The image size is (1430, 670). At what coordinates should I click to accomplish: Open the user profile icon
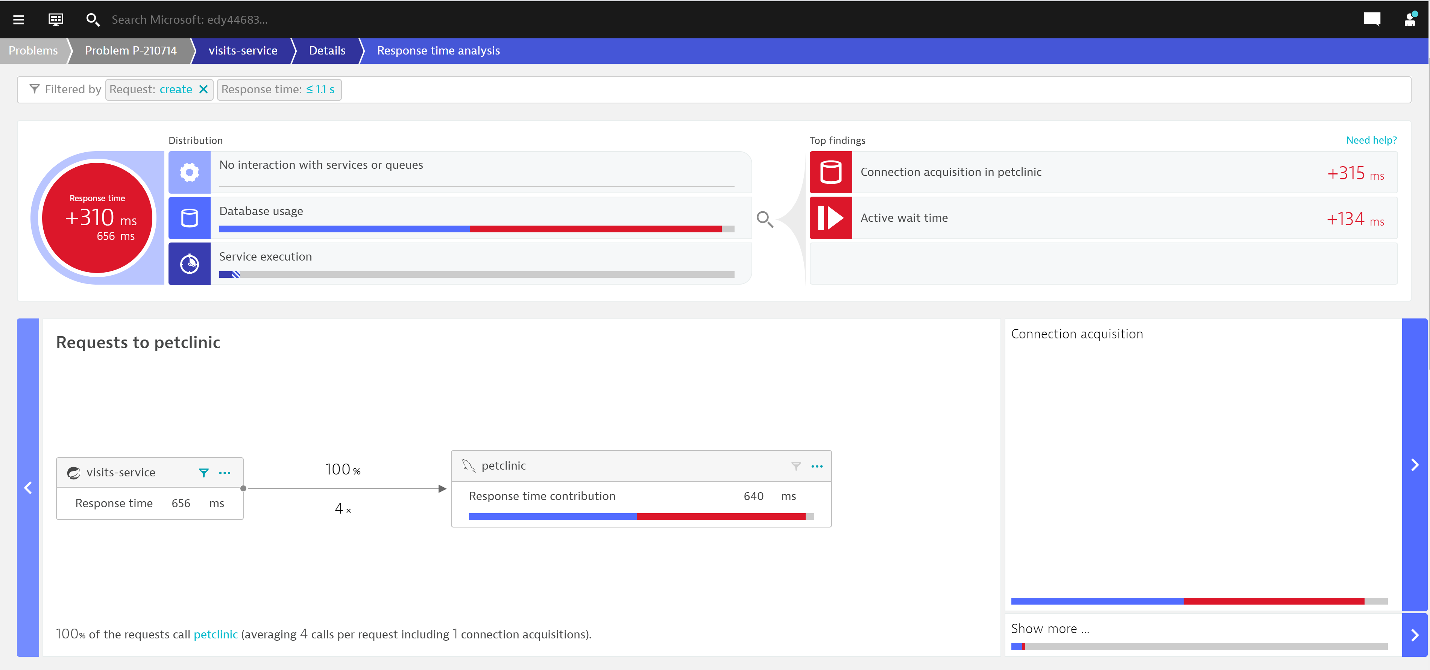pyautogui.click(x=1410, y=20)
